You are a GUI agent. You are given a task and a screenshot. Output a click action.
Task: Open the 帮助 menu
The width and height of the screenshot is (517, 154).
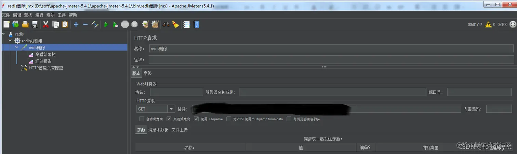(x=73, y=15)
